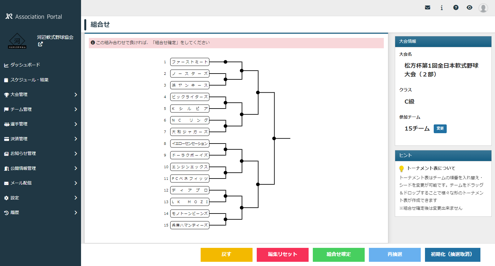The height and width of the screenshot is (266, 495).
Task: Open the external link icon under 河辺軟式野球協会
Action: click(x=40, y=44)
